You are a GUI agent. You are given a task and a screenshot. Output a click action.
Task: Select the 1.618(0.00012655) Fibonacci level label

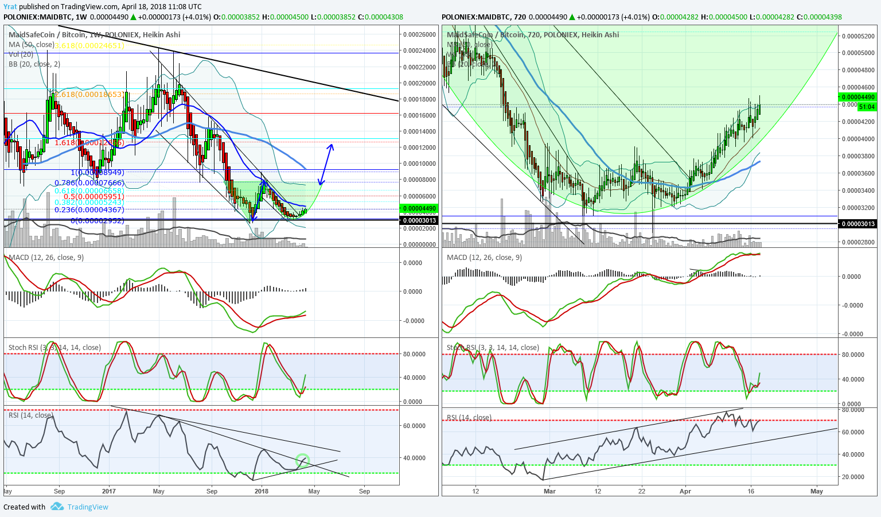pyautogui.click(x=89, y=142)
